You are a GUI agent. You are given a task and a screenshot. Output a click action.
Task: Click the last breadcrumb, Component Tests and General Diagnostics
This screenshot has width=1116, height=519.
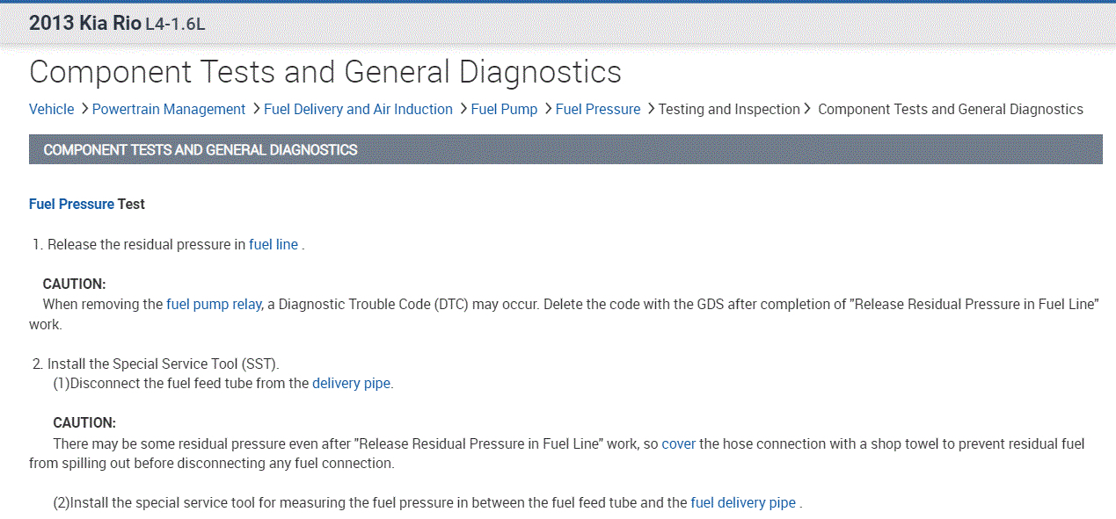click(950, 109)
